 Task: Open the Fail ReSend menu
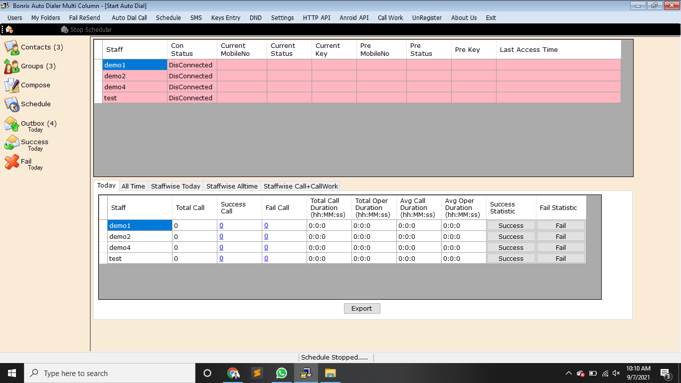85,17
